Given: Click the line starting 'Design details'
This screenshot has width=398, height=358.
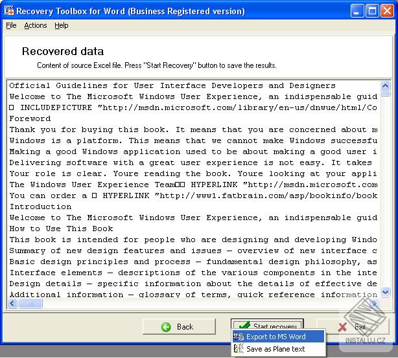Looking at the screenshot, I should [x=193, y=284].
